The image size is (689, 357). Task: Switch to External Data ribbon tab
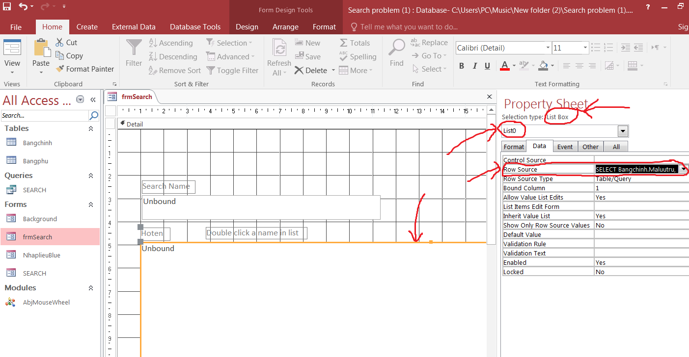pos(134,27)
